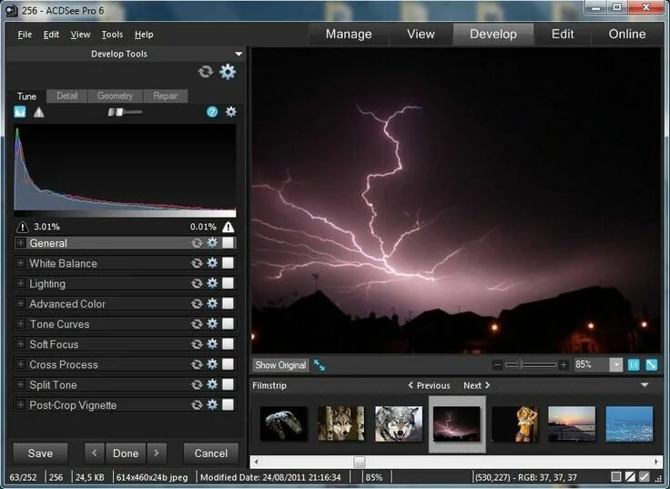Click the full screen arrows beside Show Original
Screen dimensions: 670x489
pos(320,365)
